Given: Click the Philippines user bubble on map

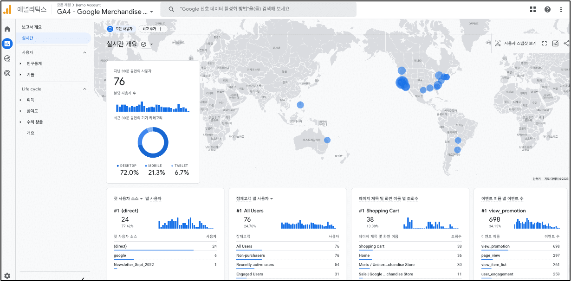Looking at the screenshot, I should [300, 105].
